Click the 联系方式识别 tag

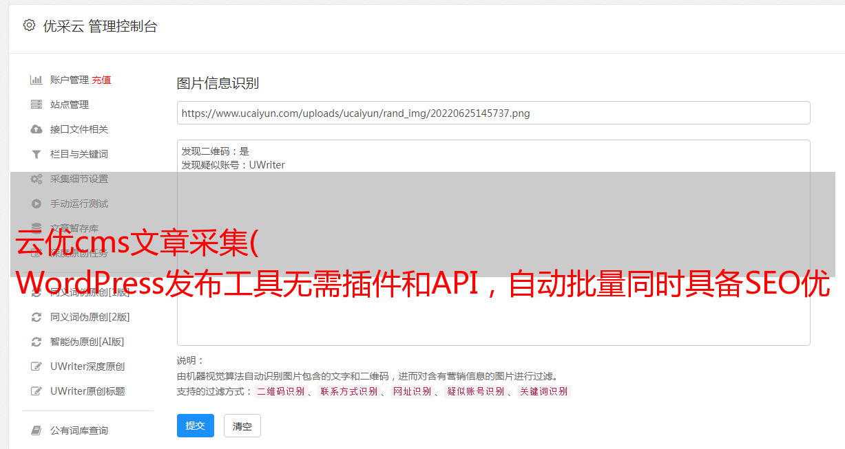point(348,391)
